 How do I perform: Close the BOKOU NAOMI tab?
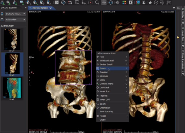(51, 8)
